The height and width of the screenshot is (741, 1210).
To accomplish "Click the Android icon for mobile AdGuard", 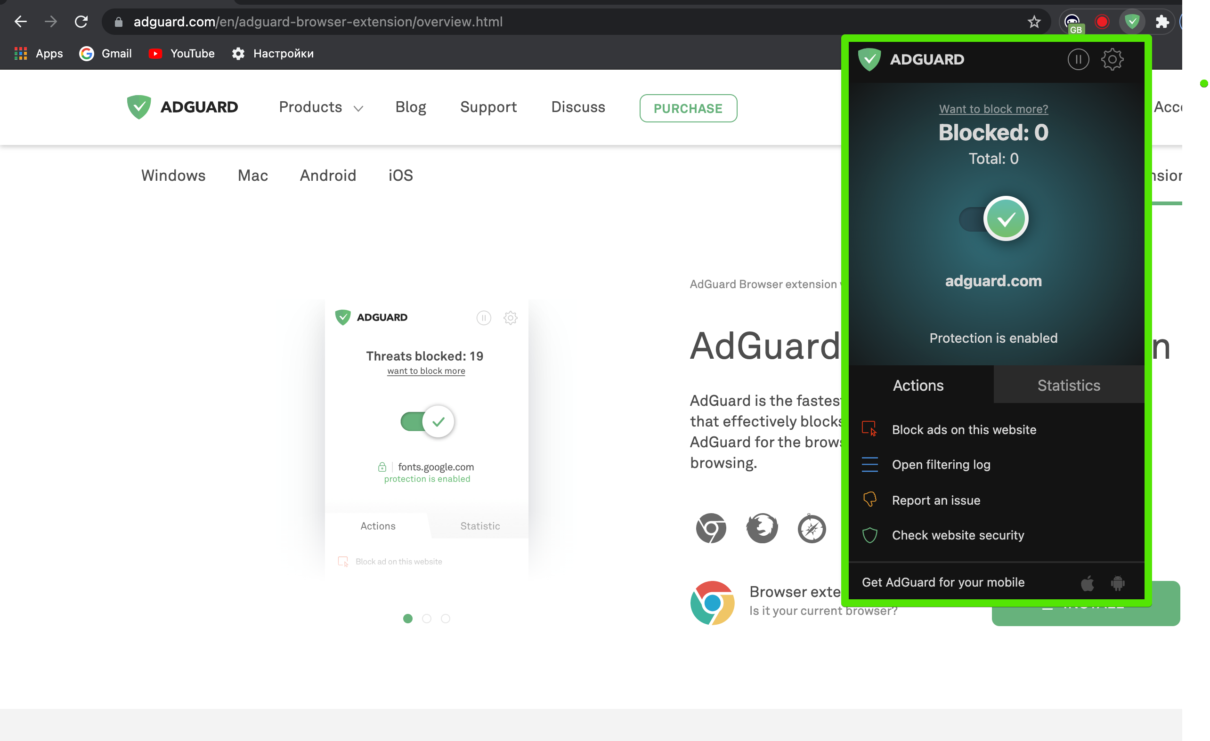I will click(x=1118, y=581).
